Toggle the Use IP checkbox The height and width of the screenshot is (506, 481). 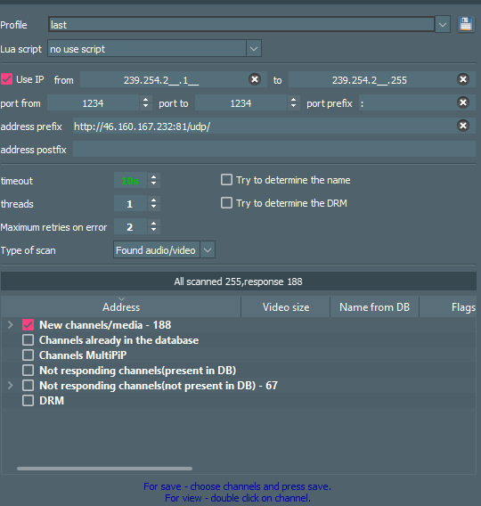coord(6,79)
